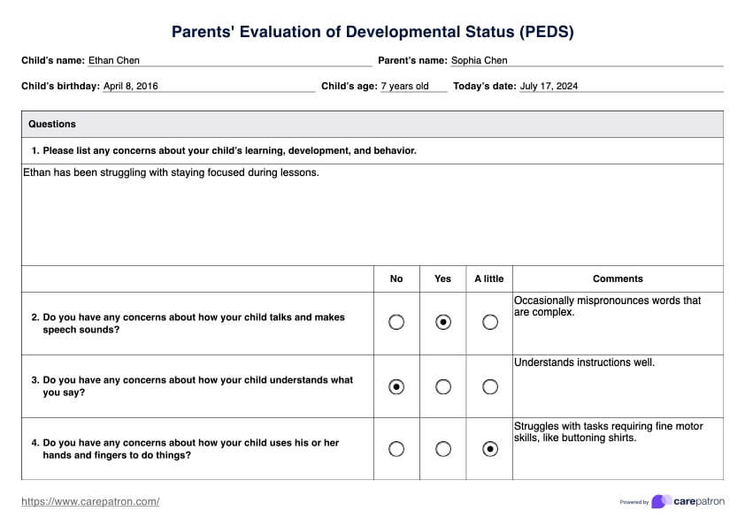Open the carepatron.com website link
745x526 pixels.
[x=90, y=501]
